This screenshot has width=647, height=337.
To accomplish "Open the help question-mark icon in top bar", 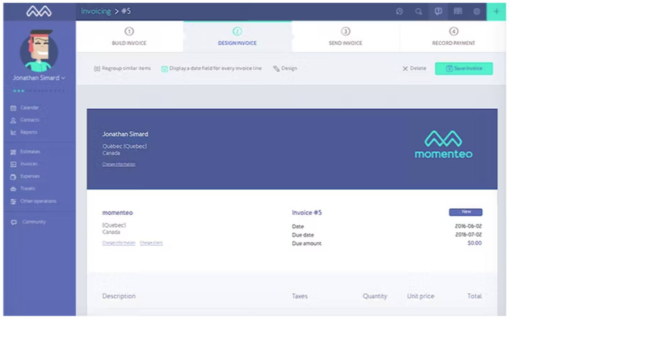I will [x=438, y=11].
